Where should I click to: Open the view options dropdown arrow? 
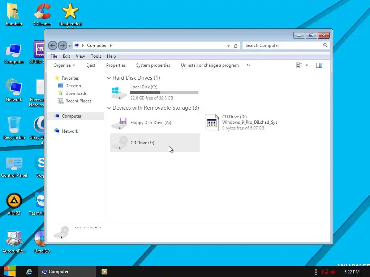[x=307, y=65]
